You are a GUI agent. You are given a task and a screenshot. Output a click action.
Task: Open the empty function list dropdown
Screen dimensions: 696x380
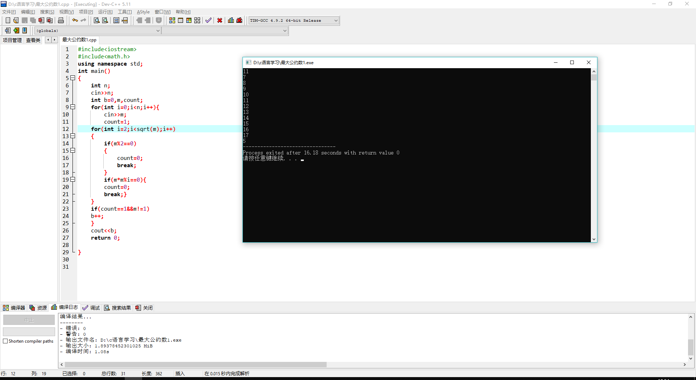285,31
